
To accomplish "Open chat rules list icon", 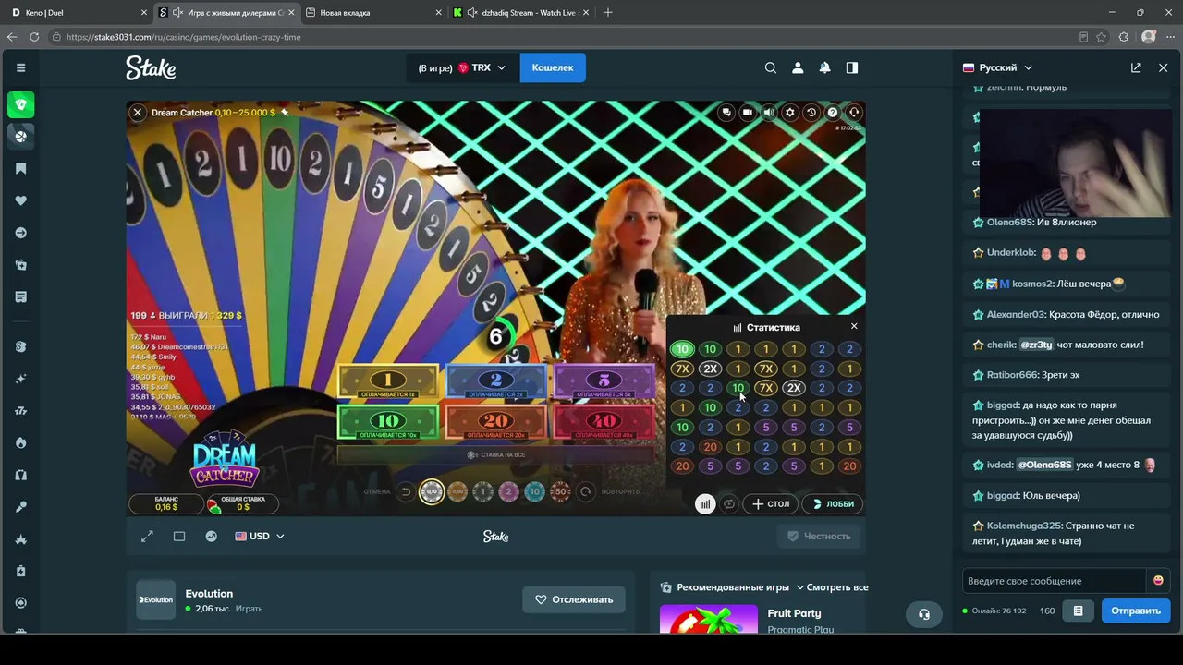I will click(1078, 611).
